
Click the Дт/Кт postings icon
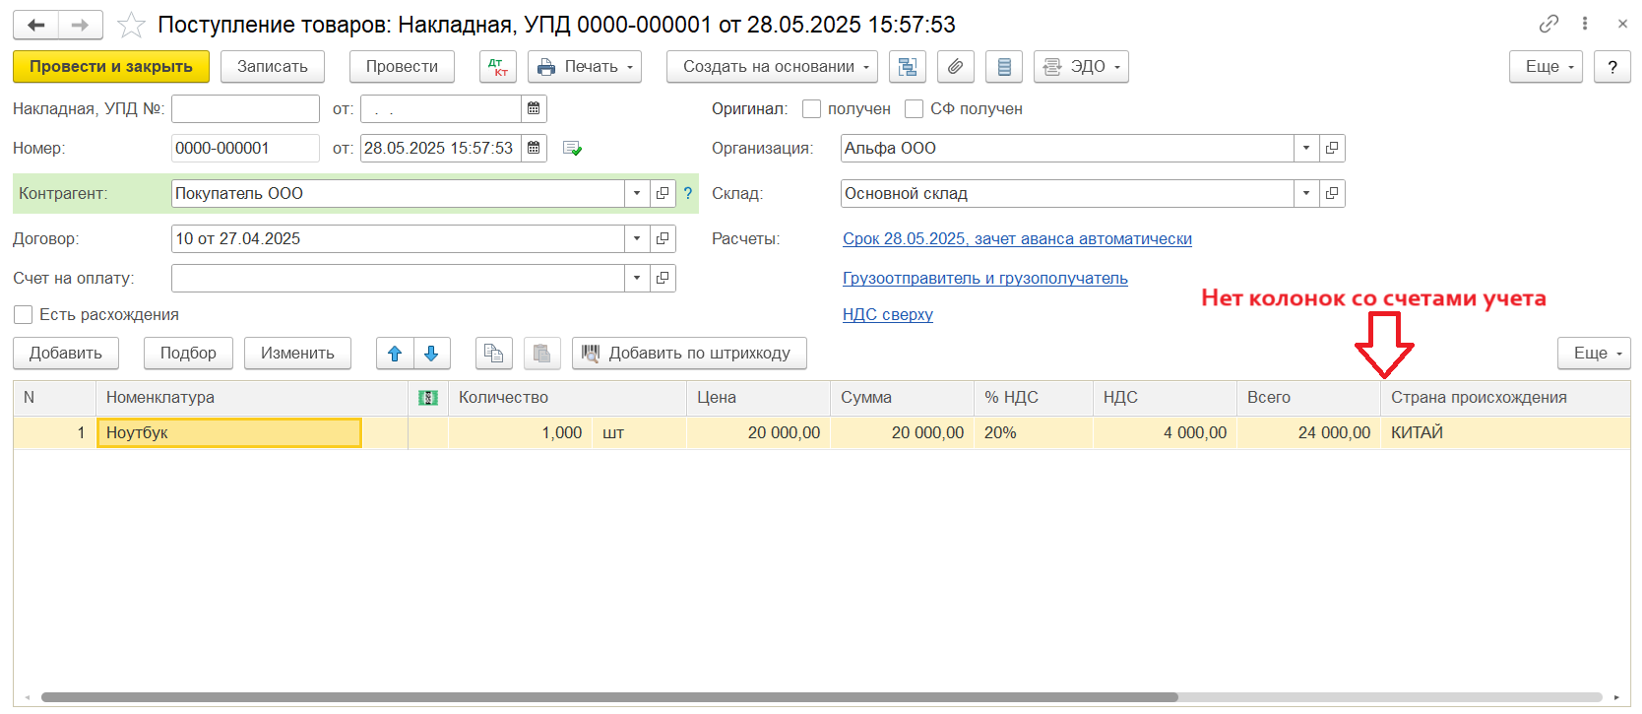coord(497,67)
